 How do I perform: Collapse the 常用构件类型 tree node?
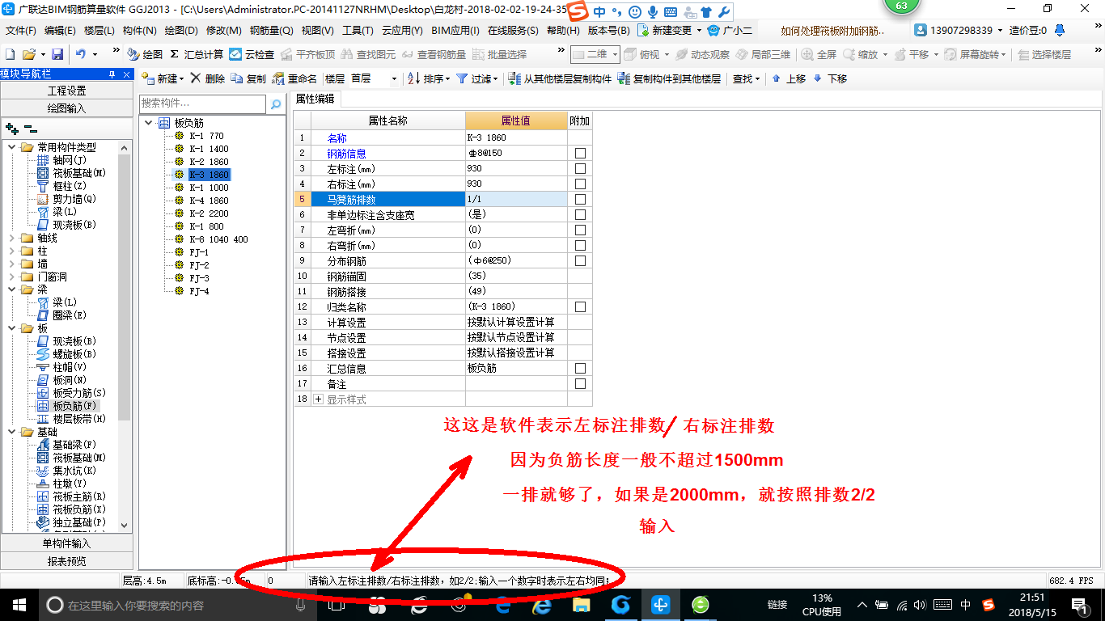point(11,147)
